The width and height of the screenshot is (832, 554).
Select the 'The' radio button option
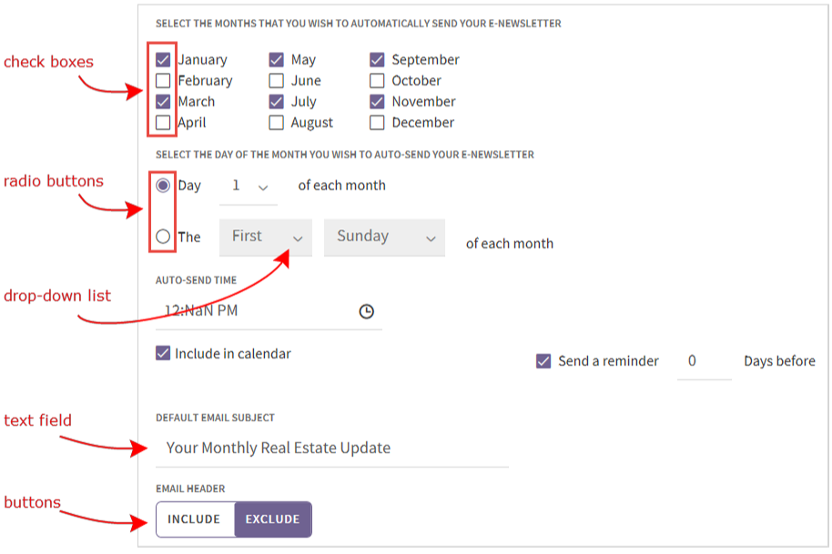163,237
